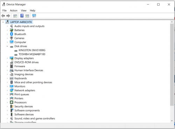Select the Mice and other pointing devices icon
The image size is (175, 129).
click(12, 82)
